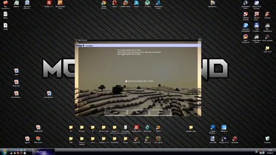Image resolution: width=276 pixels, height=155 pixels.
Task: Open the Windows Start button
Action: (4, 152)
